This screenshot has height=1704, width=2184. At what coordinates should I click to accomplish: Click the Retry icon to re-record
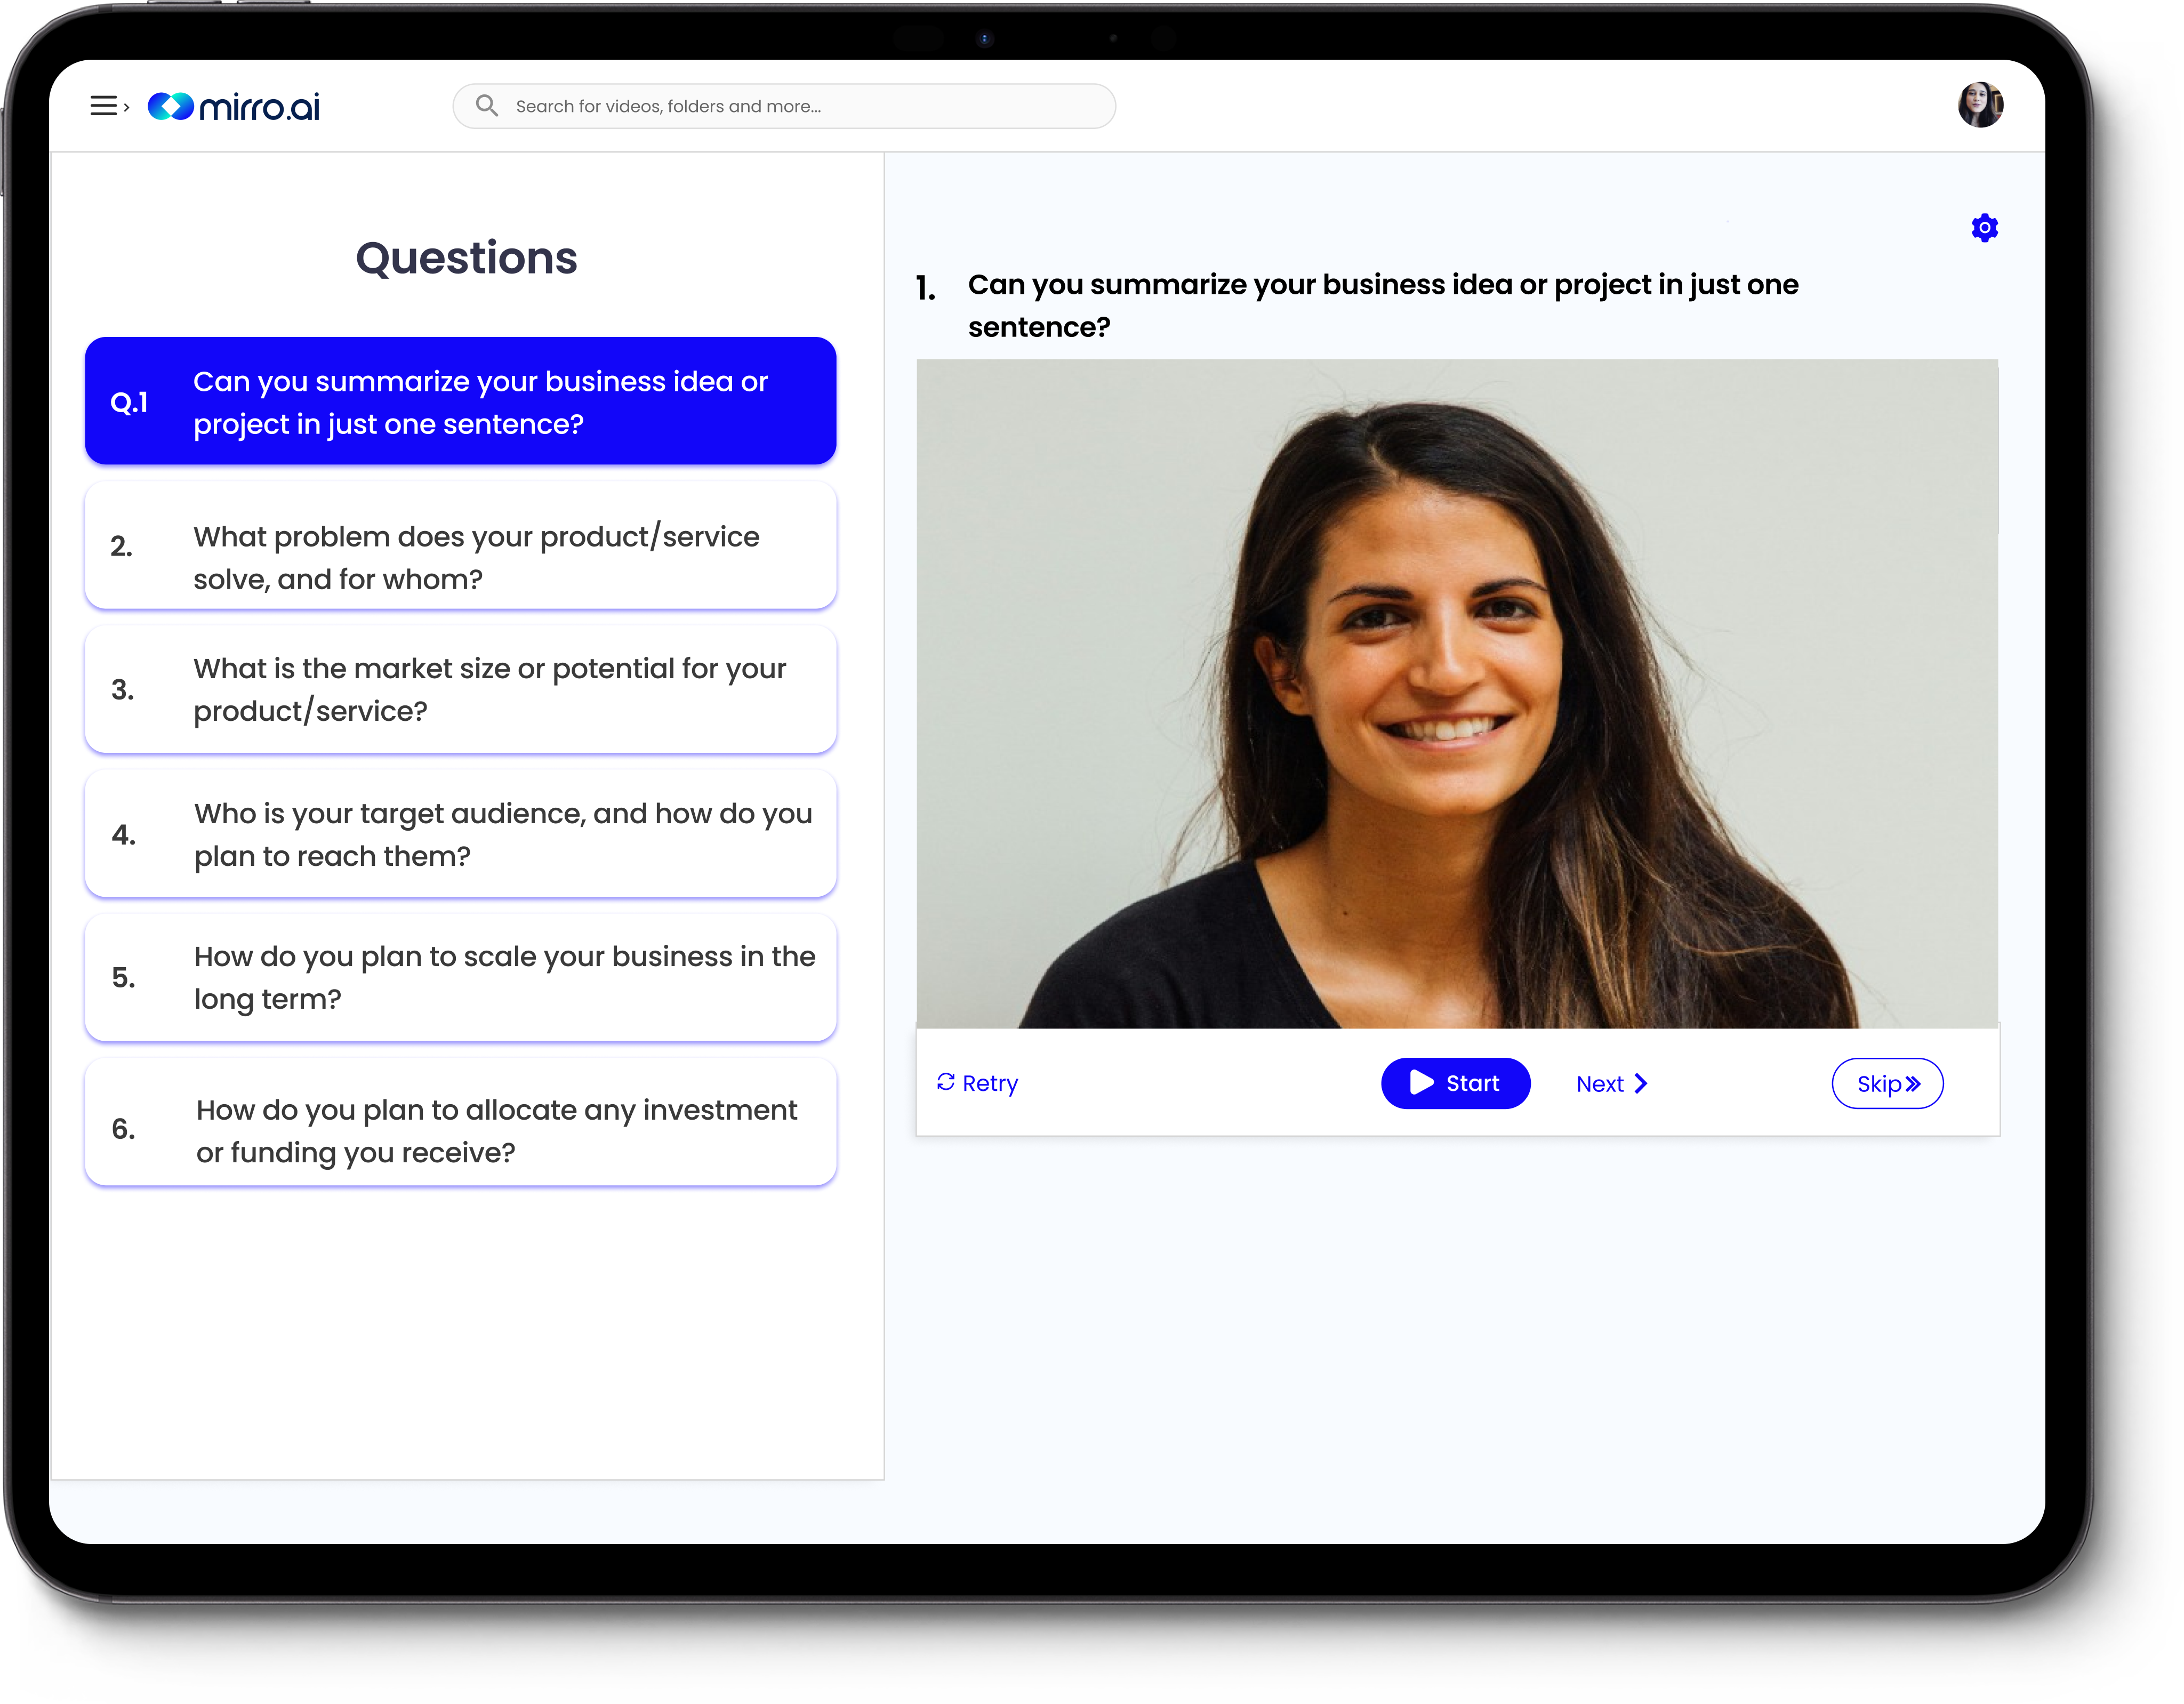click(946, 1082)
